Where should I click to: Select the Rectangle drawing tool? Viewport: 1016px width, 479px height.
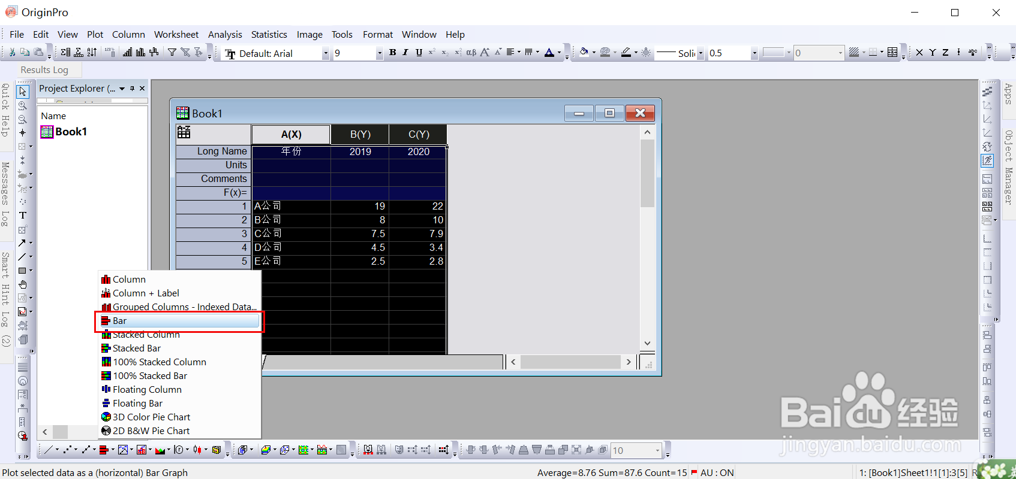pos(22,271)
